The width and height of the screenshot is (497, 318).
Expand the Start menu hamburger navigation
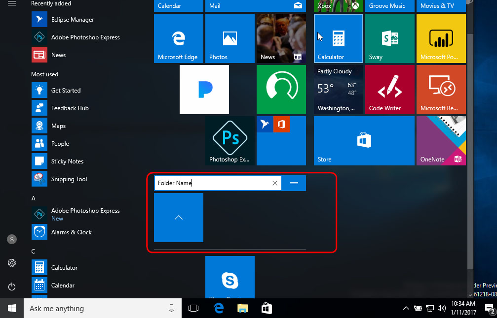click(12, 3)
